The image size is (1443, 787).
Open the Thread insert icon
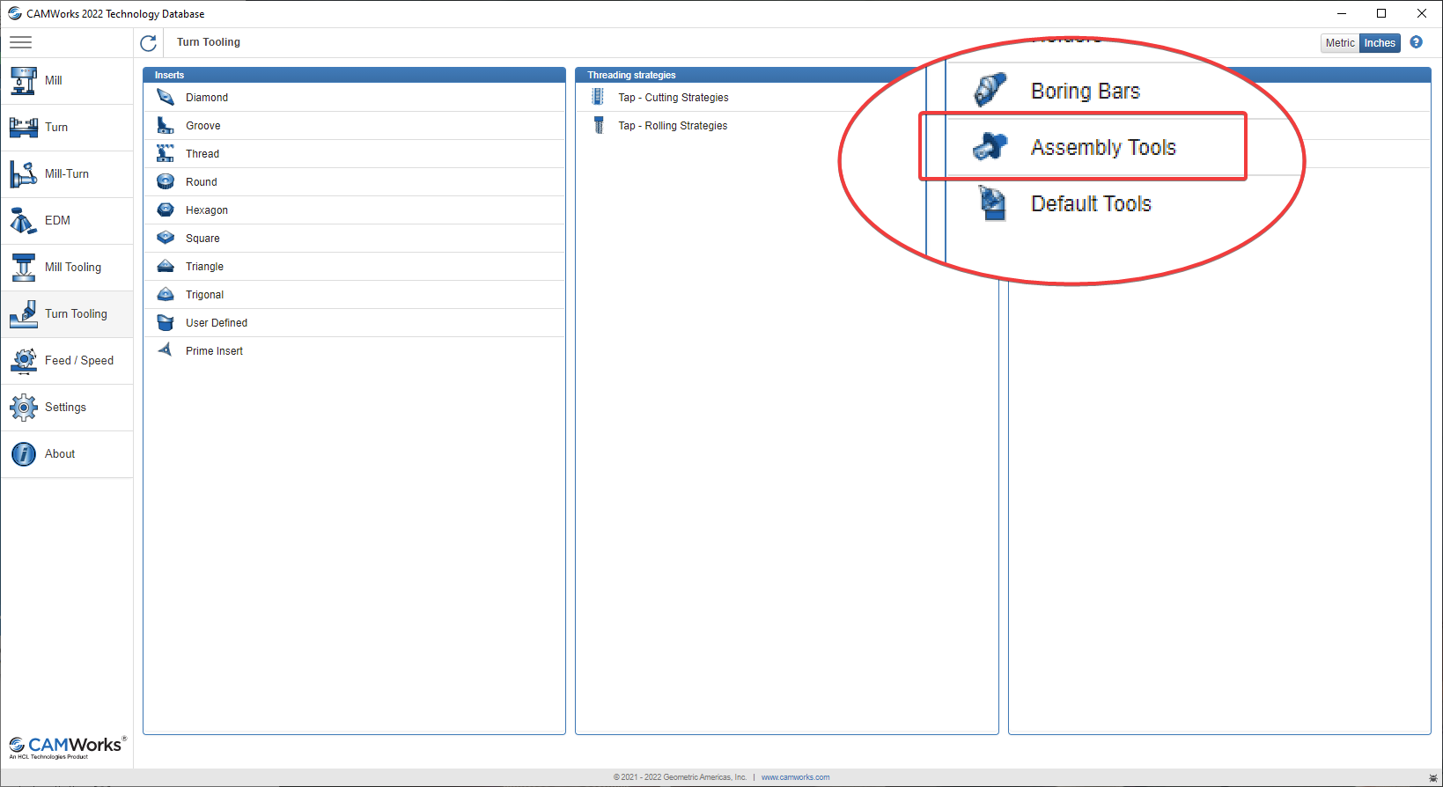(x=166, y=153)
